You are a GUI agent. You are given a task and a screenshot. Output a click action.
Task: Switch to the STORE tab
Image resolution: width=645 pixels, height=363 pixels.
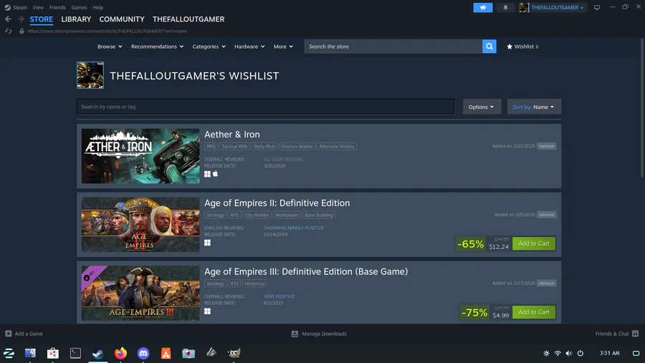click(x=41, y=19)
